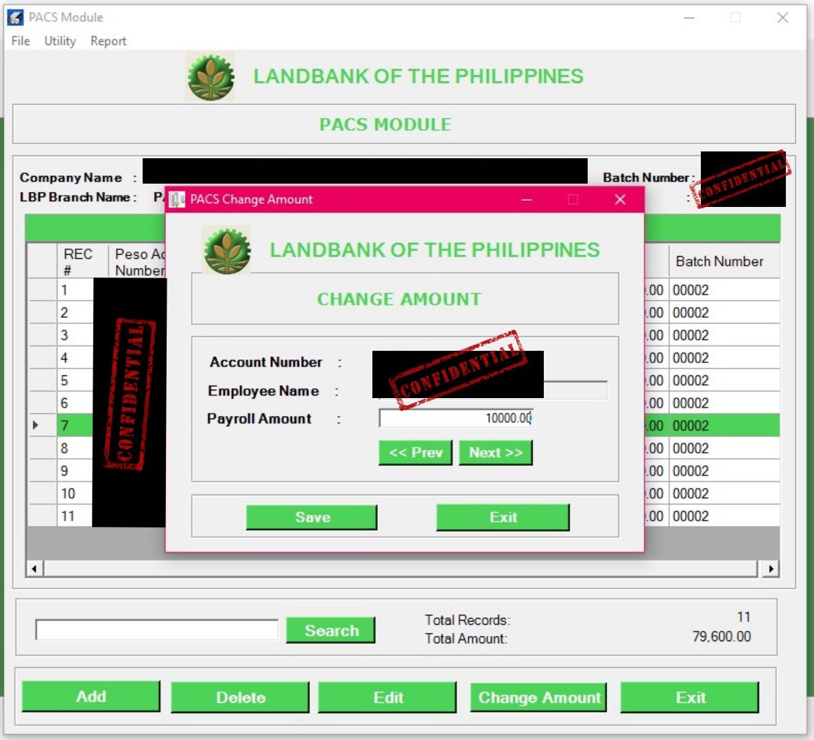
Task: Select record row 10 in the grid
Action: click(404, 493)
